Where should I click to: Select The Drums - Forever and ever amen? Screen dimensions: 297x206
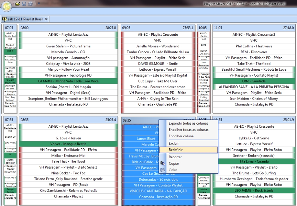tap(158, 87)
